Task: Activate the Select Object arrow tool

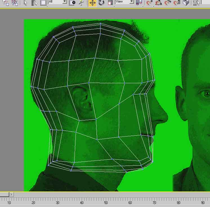Action: coord(25,3)
